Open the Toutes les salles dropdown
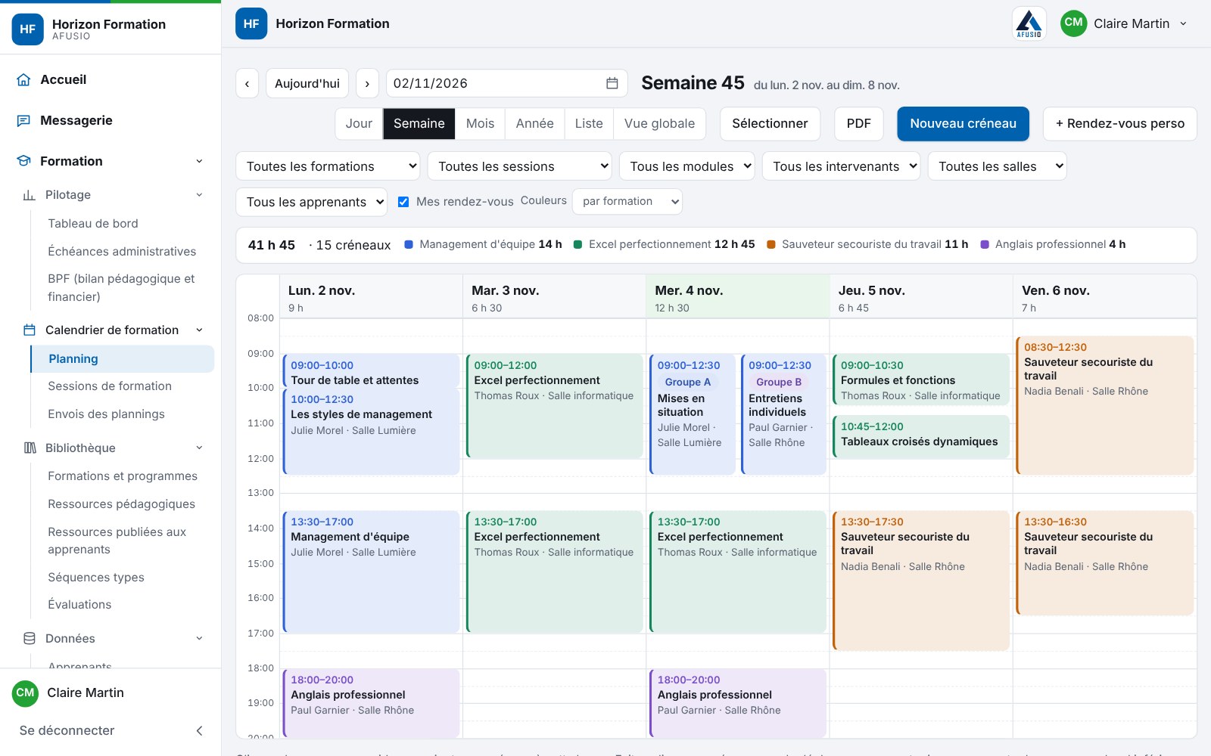1211x756 pixels. coord(998,166)
